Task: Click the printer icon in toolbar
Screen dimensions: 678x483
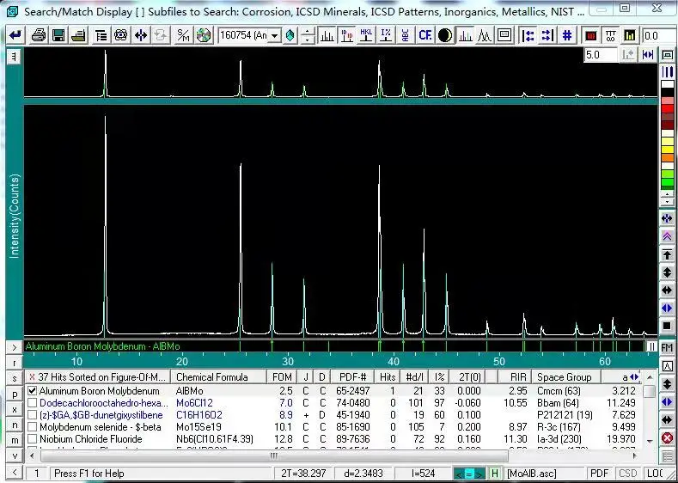Action: tap(39, 35)
